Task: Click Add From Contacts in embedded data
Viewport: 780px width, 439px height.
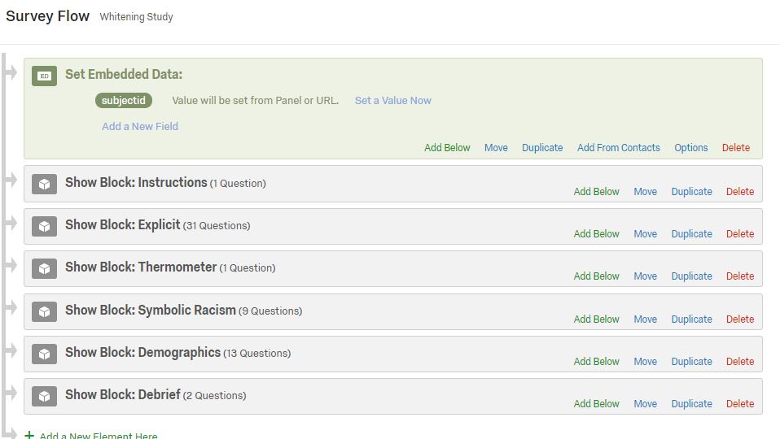Action: pyautogui.click(x=618, y=147)
